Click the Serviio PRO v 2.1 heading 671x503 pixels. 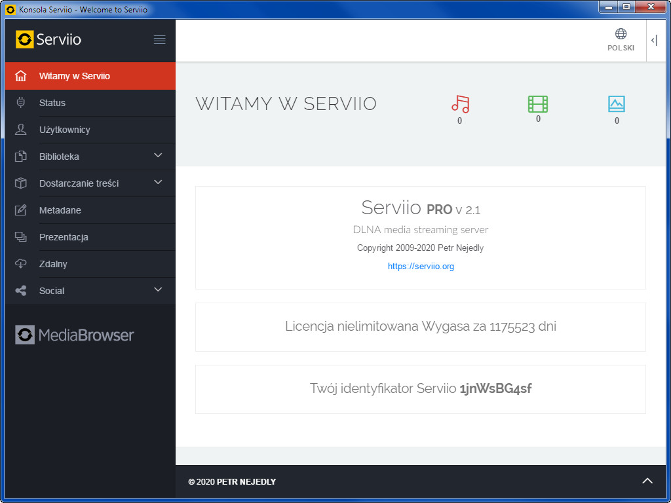pos(421,208)
